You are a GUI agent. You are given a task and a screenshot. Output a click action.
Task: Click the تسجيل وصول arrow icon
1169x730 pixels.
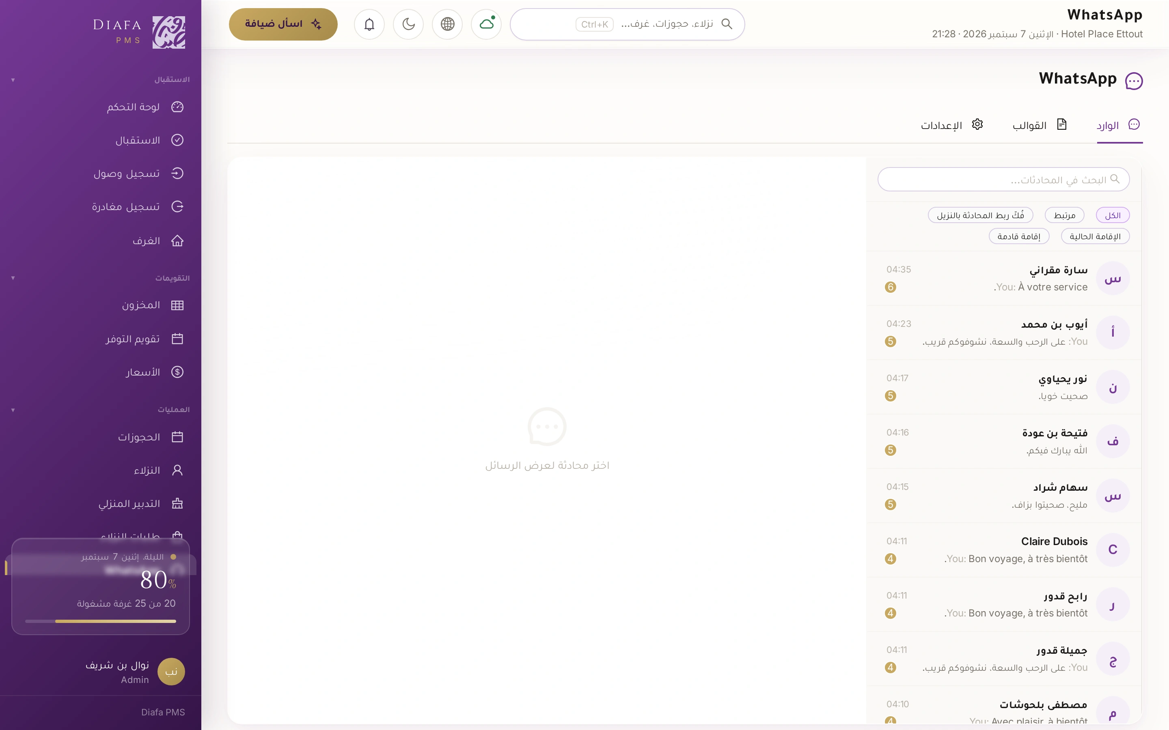[x=177, y=173]
